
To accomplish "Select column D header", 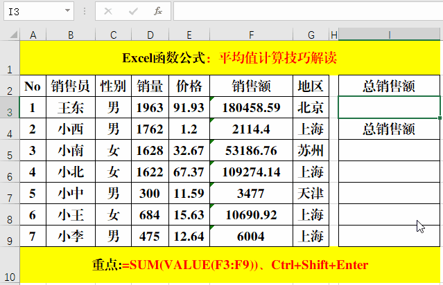I will point(150,35).
